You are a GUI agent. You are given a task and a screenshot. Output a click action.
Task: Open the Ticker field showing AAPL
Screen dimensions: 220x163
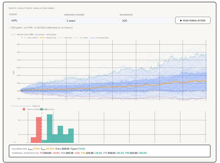click(x=36, y=20)
